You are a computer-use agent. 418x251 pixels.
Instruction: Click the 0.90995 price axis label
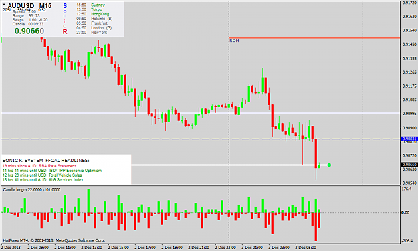point(409,114)
